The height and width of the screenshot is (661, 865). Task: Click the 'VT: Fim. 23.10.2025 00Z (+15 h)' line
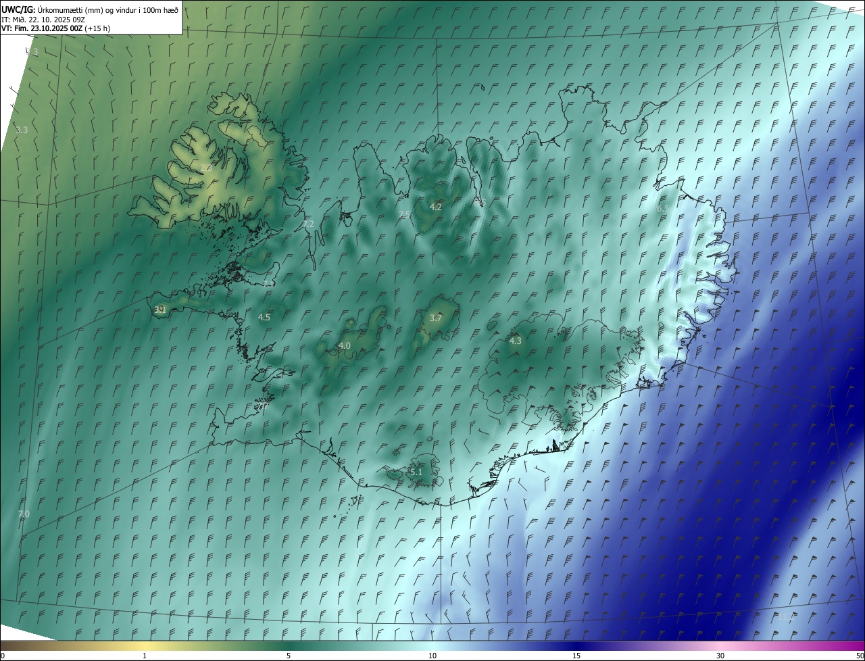(55, 28)
